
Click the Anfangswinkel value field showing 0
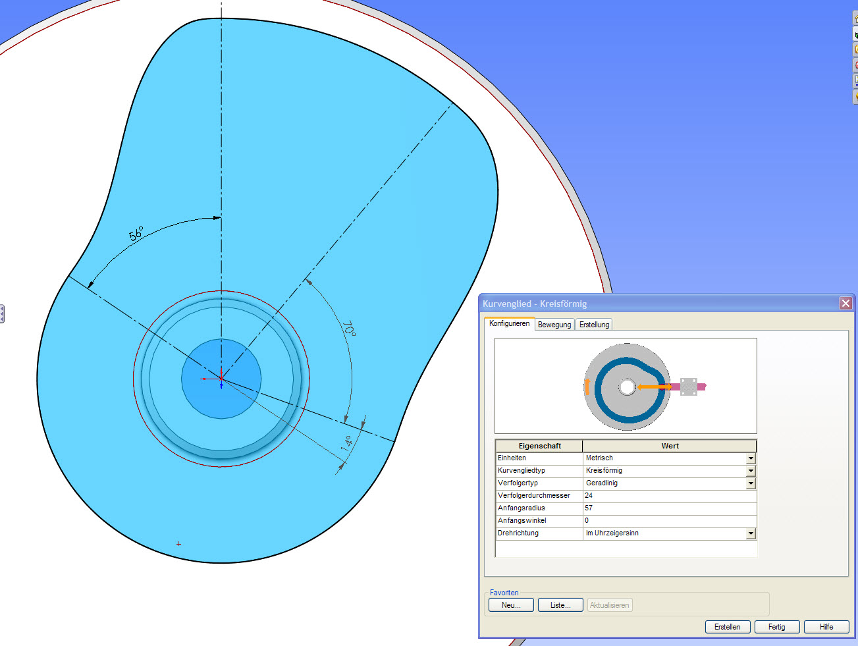click(x=669, y=521)
